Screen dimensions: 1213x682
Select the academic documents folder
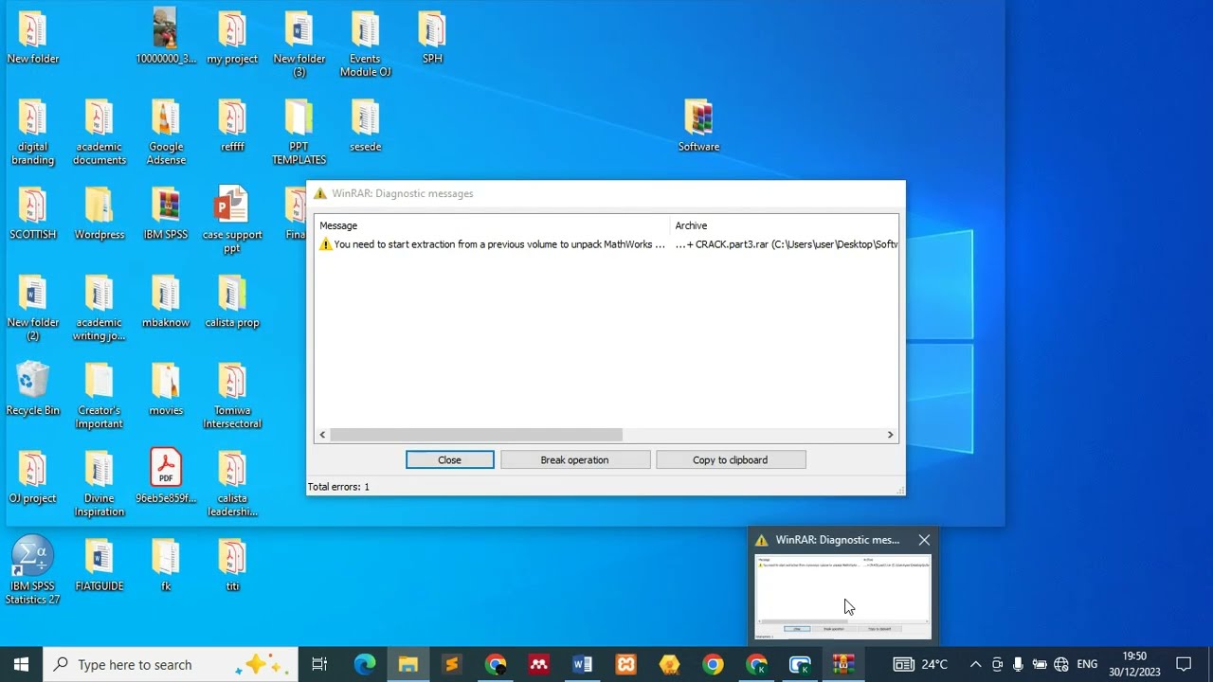coord(99,133)
